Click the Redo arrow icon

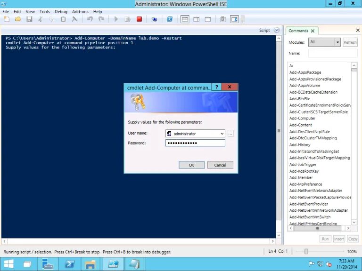click(x=101, y=19)
